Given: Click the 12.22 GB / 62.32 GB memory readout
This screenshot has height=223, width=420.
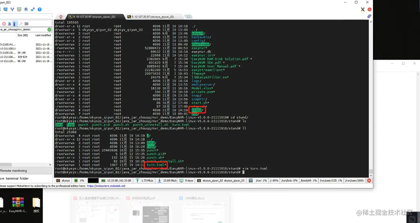Looking at the screenshot, I should tap(119, 181).
